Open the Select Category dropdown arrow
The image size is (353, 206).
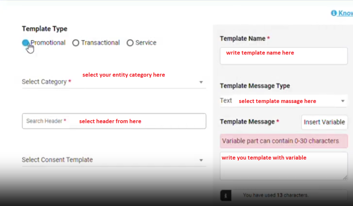click(x=201, y=82)
